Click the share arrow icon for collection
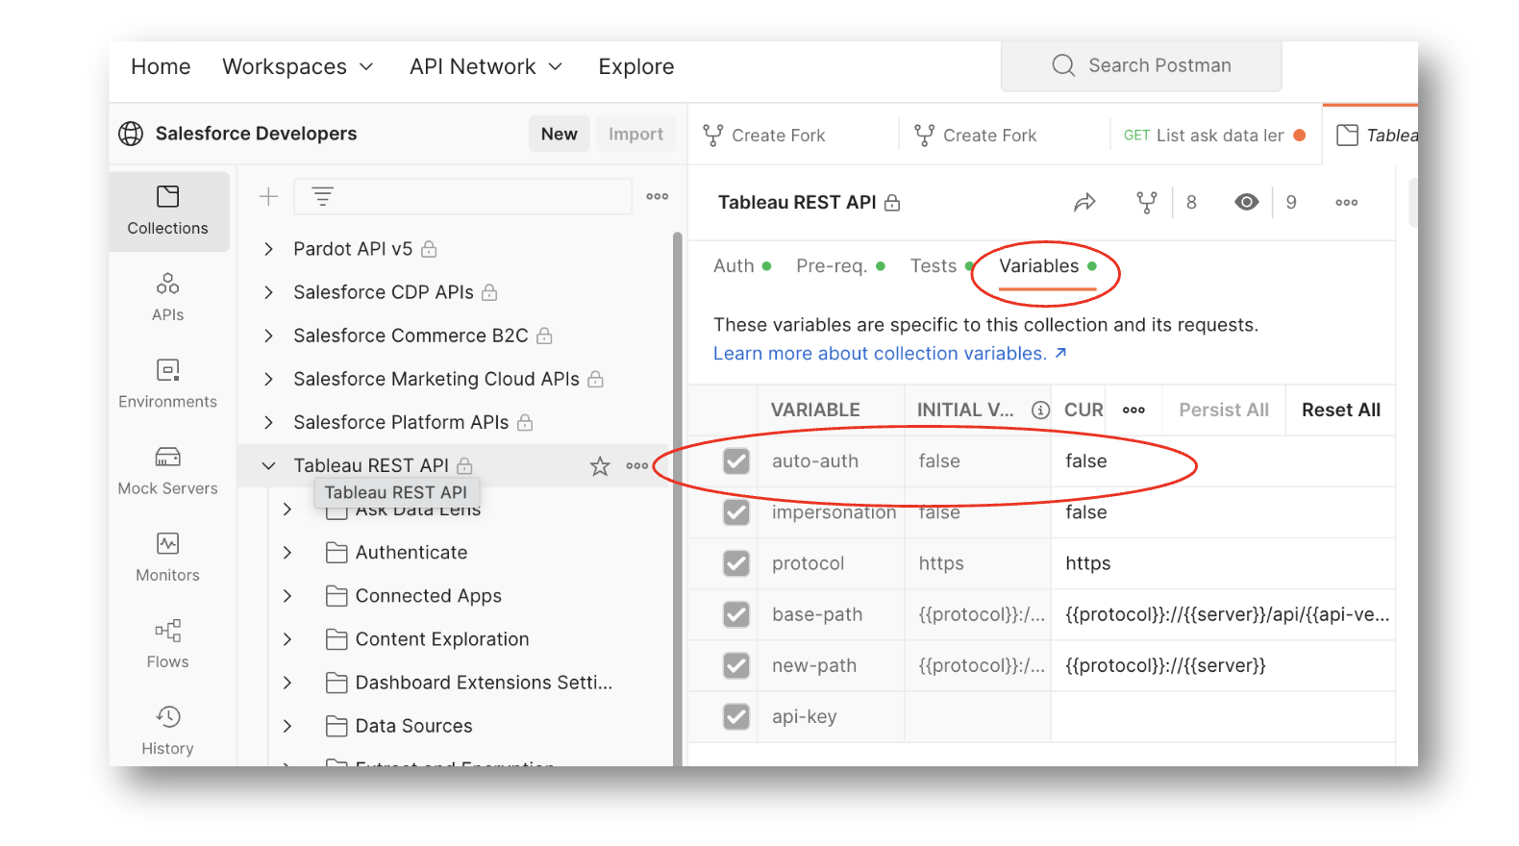The image size is (1519, 846). [x=1084, y=202]
